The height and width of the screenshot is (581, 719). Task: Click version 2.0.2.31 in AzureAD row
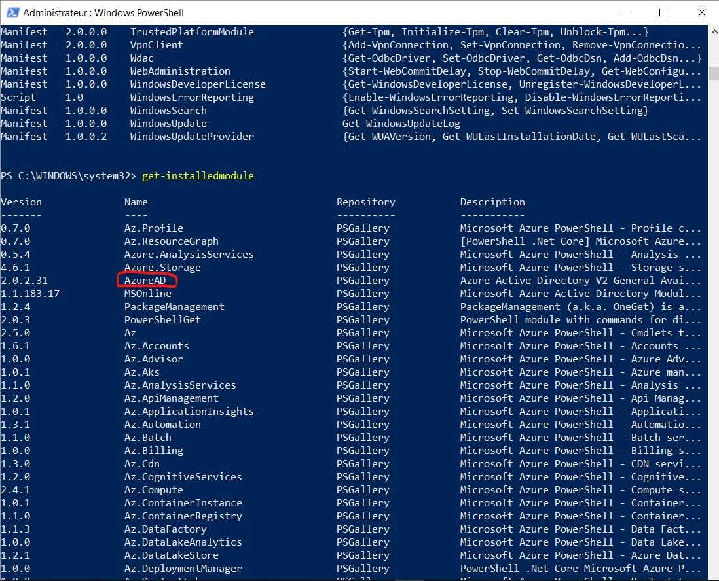[24, 281]
